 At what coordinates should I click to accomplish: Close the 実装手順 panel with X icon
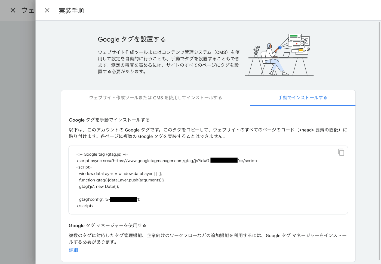47,10
